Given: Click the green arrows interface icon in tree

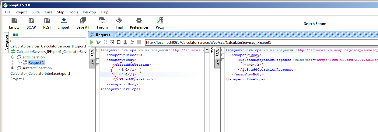Looking at the screenshot, I should point(13,51).
